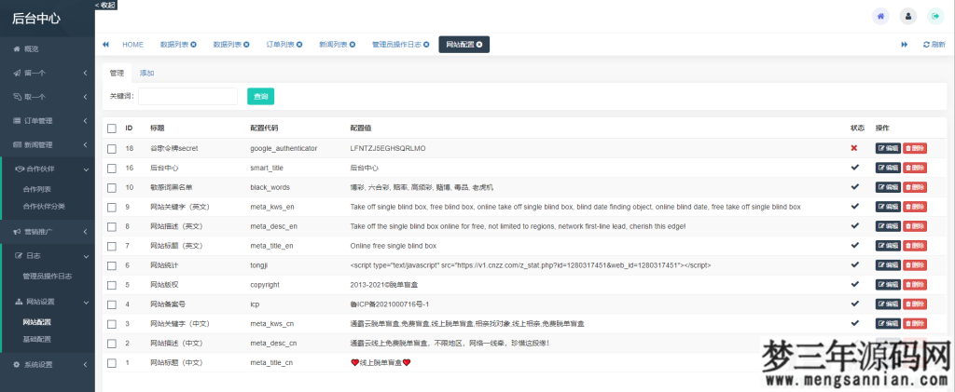Click the status checkmark for copyright row
955x392 pixels.
coord(854,284)
